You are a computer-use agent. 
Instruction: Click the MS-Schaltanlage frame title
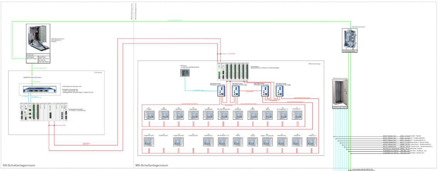[316, 64]
